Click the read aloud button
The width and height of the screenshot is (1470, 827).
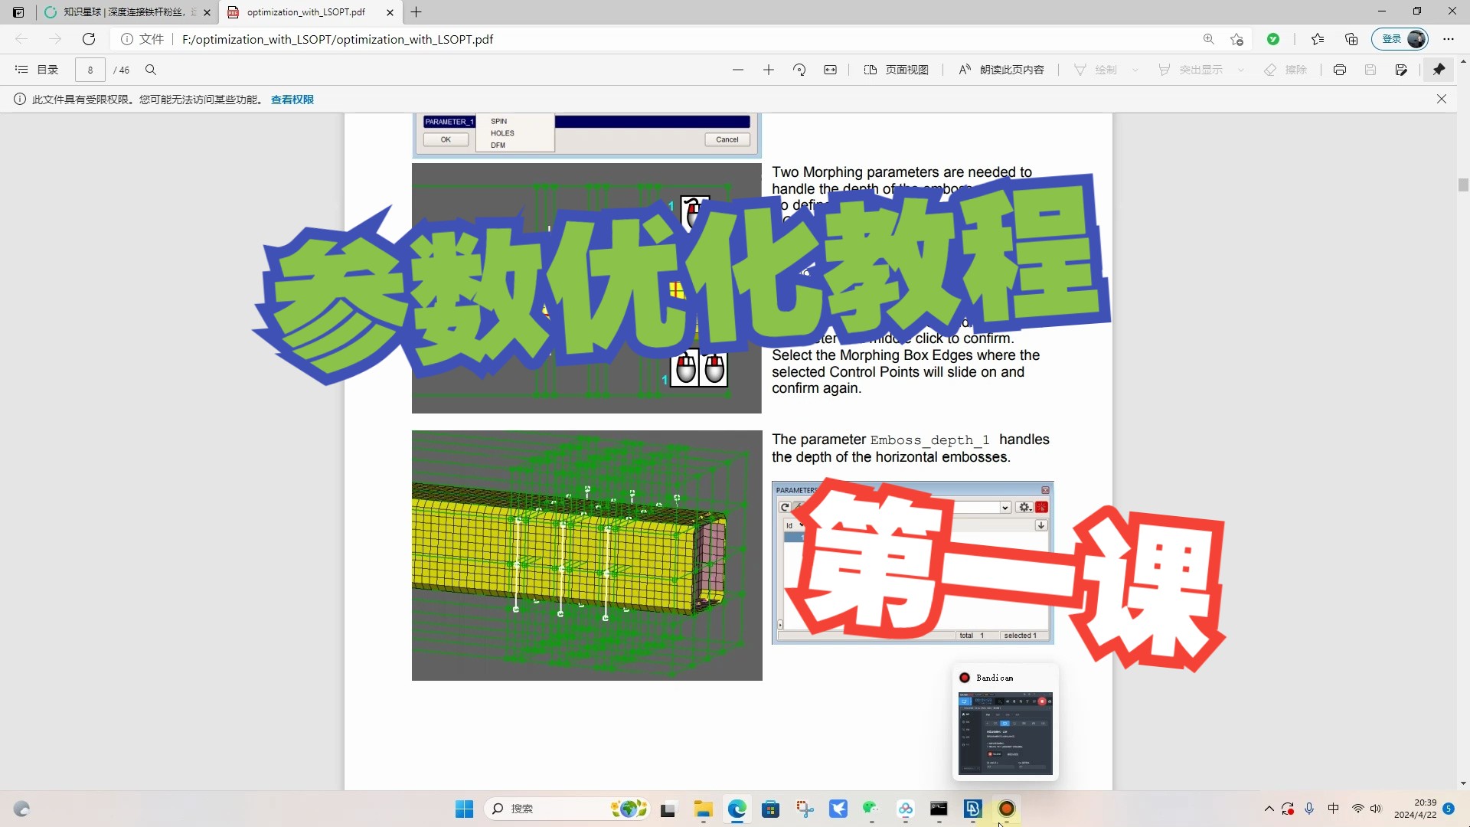pyautogui.click(x=1001, y=70)
